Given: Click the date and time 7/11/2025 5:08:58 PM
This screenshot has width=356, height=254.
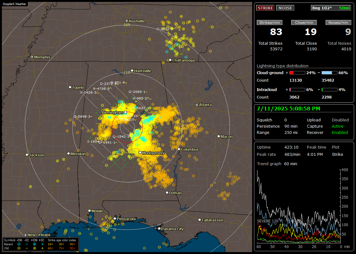Looking at the screenshot, I should pos(288,109).
